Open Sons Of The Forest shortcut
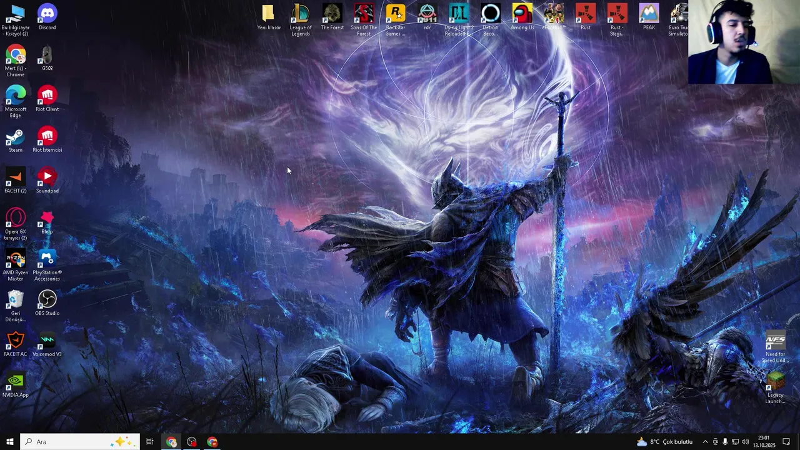Screen dimensions: 800x450 coord(364,20)
